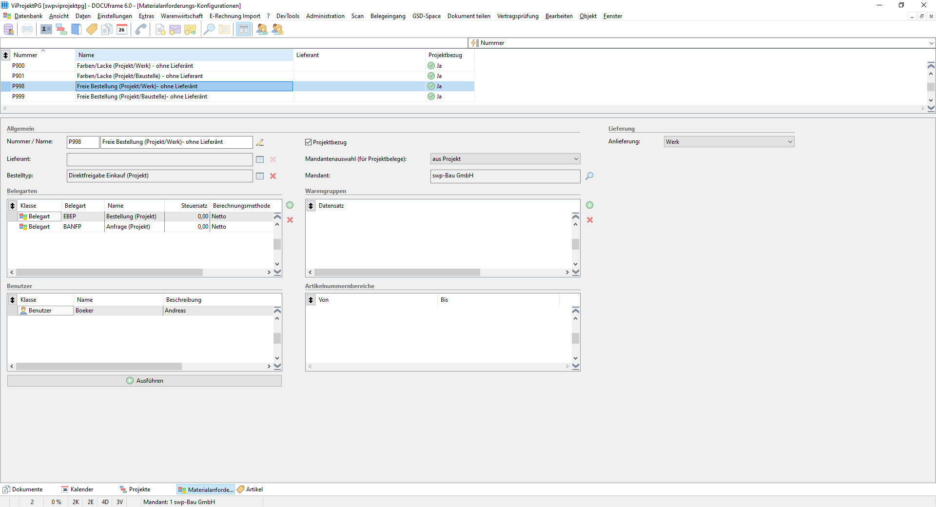Click the orange price tag toolbar icon

pyautogui.click(x=92, y=30)
